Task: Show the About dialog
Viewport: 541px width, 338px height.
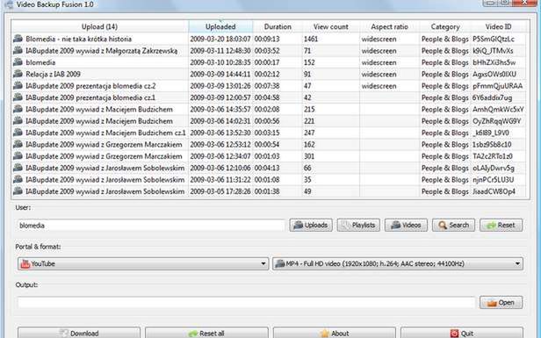Action: click(x=335, y=333)
